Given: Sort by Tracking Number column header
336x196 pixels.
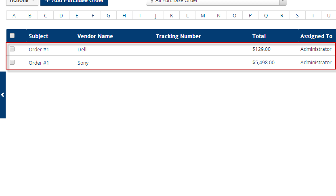Looking at the screenshot, I should pos(178,36).
